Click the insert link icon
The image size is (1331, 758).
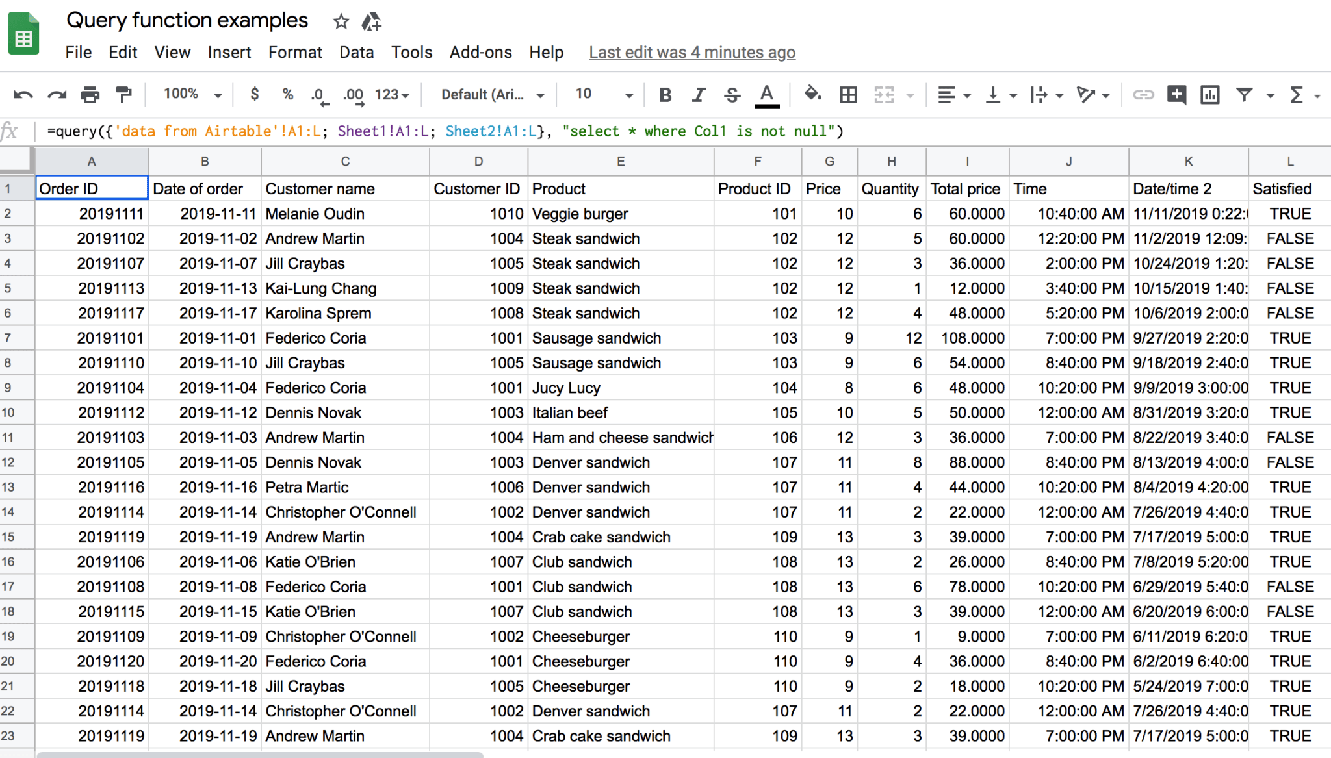coord(1143,95)
